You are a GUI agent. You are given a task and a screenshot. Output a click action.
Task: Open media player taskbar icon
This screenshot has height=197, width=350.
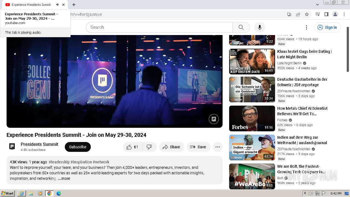(x=40, y=193)
